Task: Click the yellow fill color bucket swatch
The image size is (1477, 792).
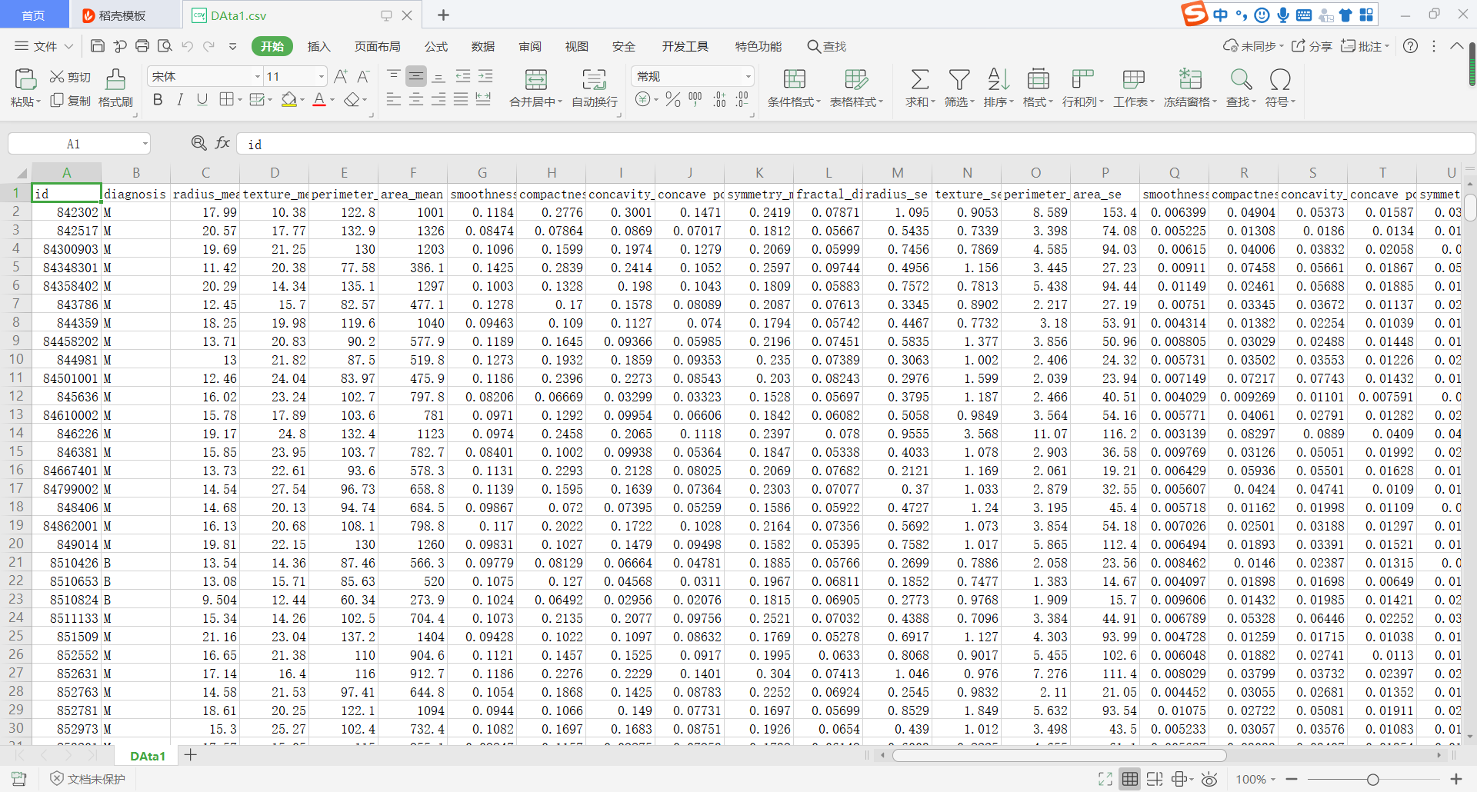Action: (289, 100)
